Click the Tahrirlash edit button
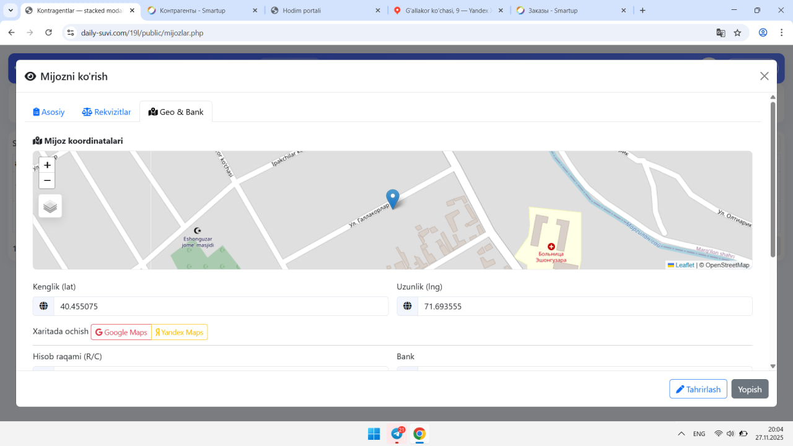Image resolution: width=793 pixels, height=446 pixels. coord(698,389)
